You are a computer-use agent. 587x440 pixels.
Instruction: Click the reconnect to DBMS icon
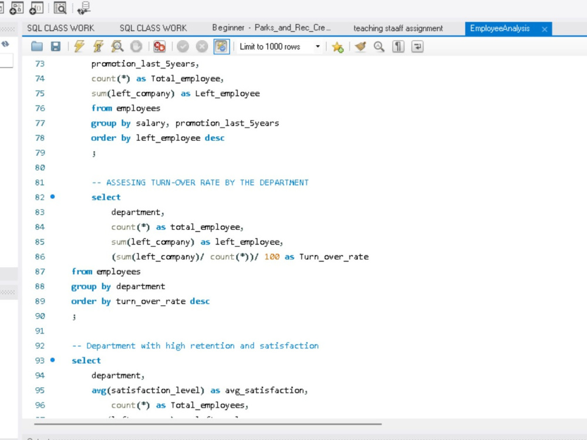tap(84, 8)
